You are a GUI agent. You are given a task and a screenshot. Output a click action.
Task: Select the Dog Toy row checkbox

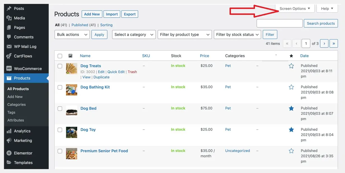click(x=60, y=130)
